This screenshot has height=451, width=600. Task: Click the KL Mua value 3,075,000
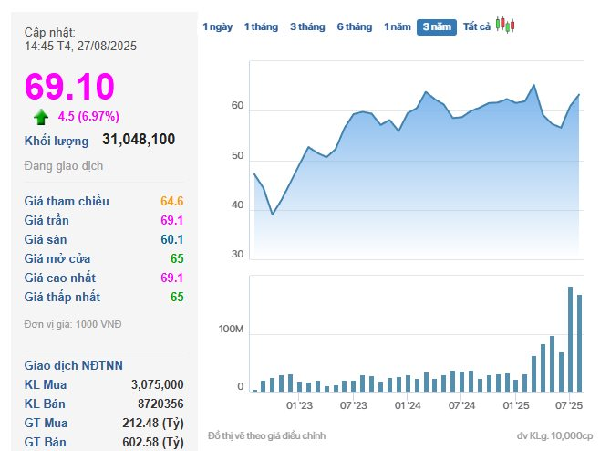coord(158,384)
